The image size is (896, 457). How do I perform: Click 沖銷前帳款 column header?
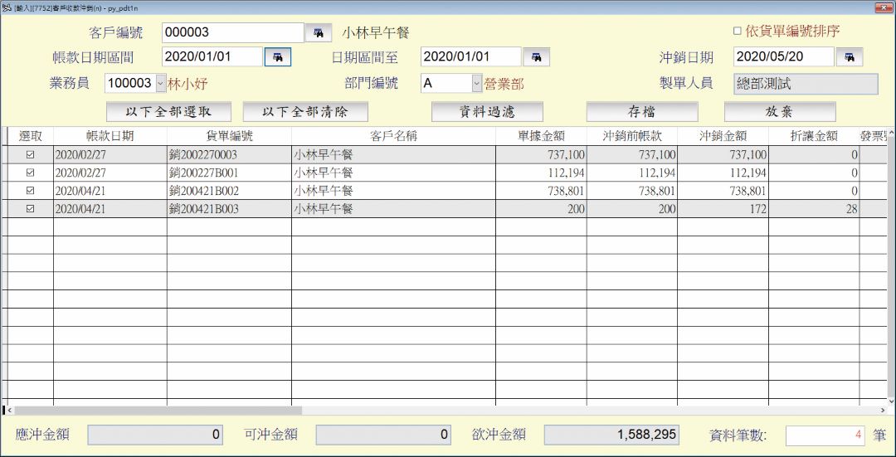(632, 136)
